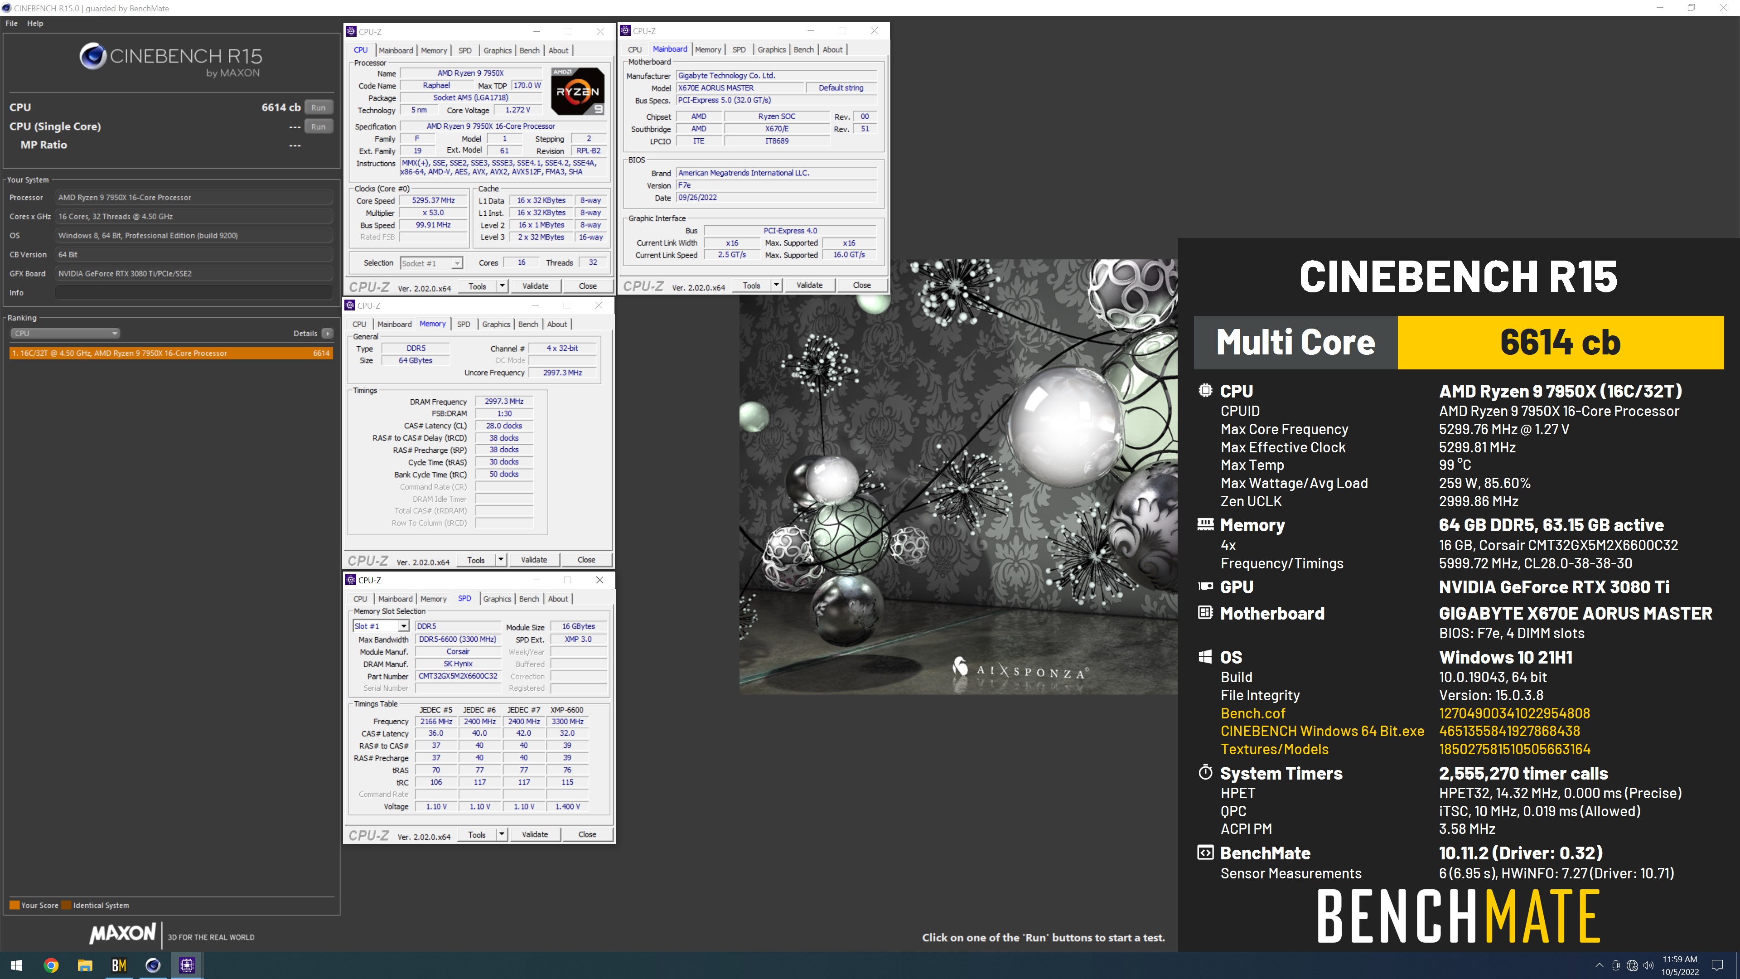Click the Default string model field

coord(841,88)
